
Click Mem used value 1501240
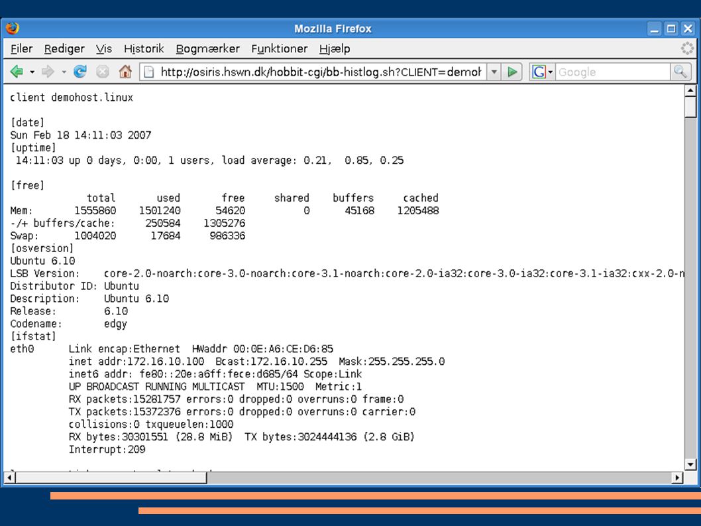tap(160, 210)
